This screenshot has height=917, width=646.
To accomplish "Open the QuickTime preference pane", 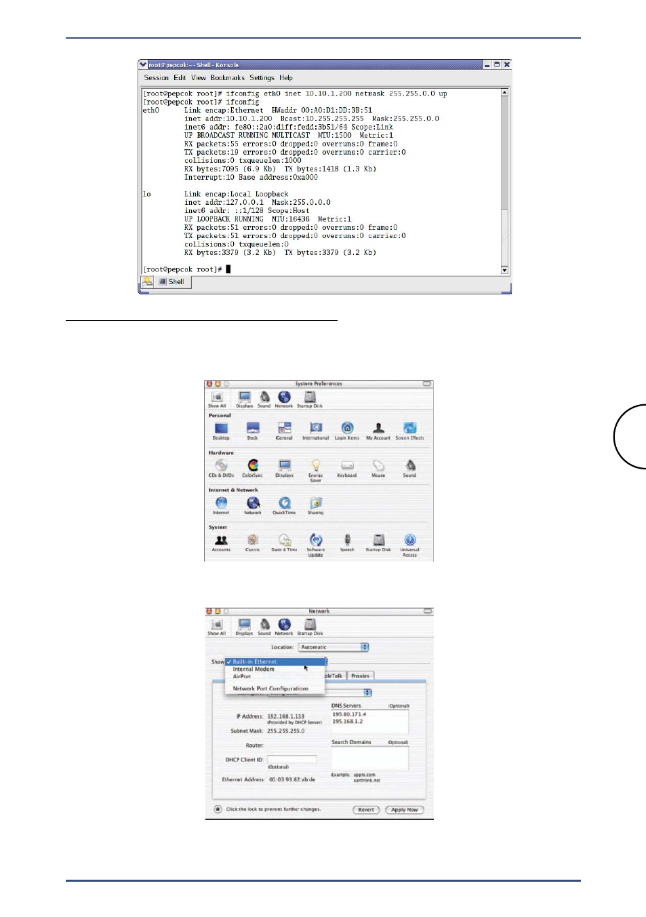I will (285, 506).
